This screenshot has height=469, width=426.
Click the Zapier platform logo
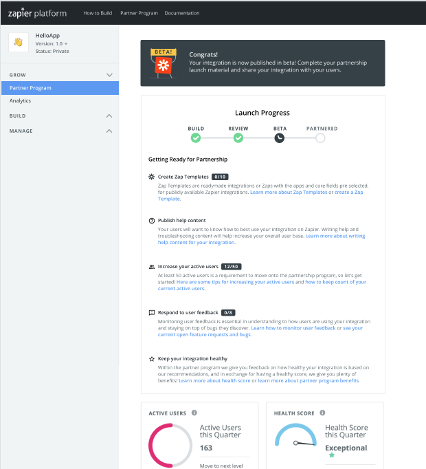point(38,13)
